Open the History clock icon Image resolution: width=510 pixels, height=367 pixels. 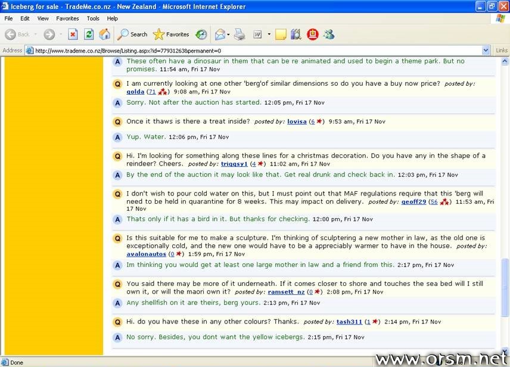[x=201, y=34]
